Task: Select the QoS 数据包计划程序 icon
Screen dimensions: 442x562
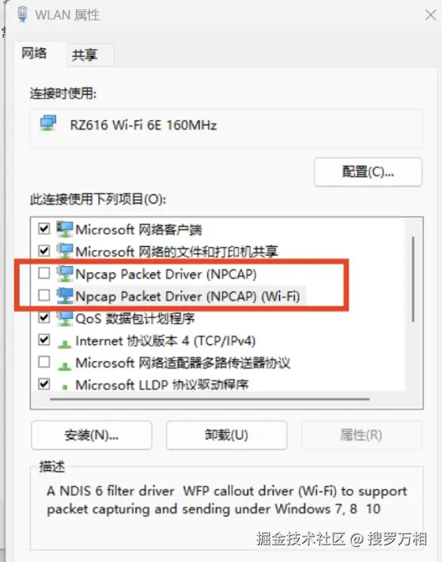Action: pyautogui.click(x=65, y=318)
